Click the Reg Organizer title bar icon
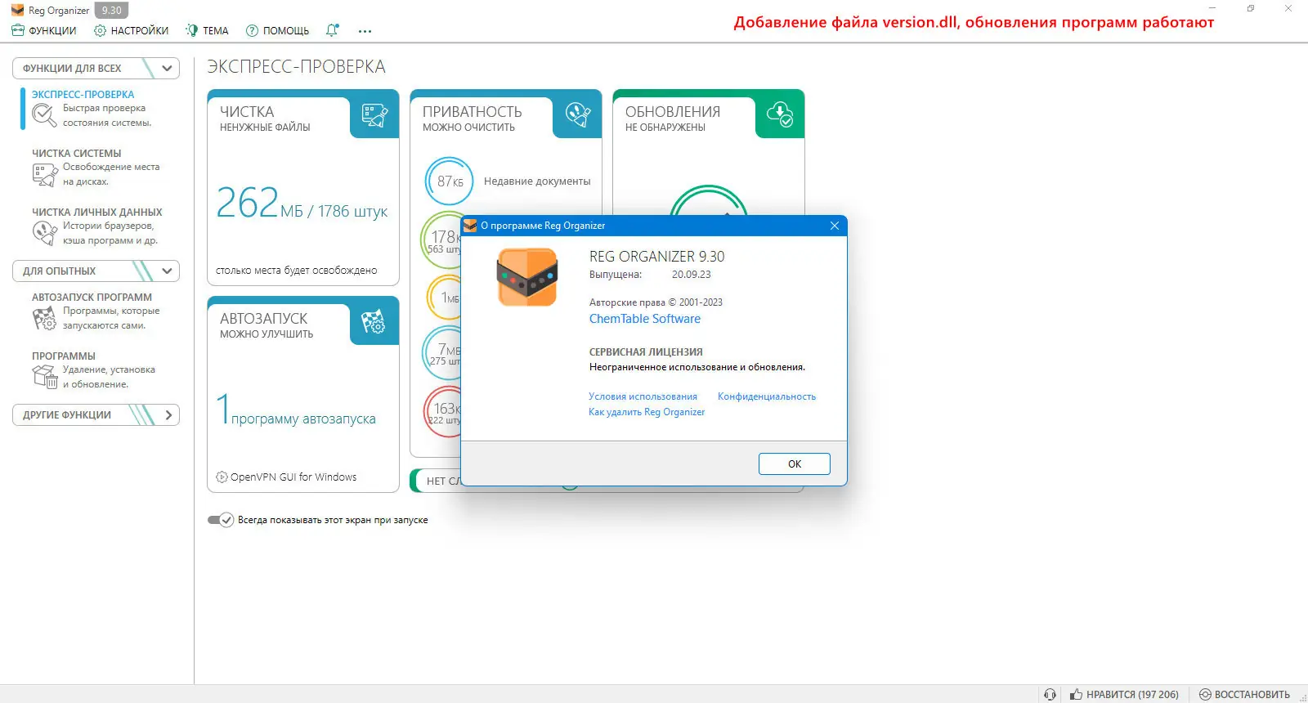 pos(17,11)
